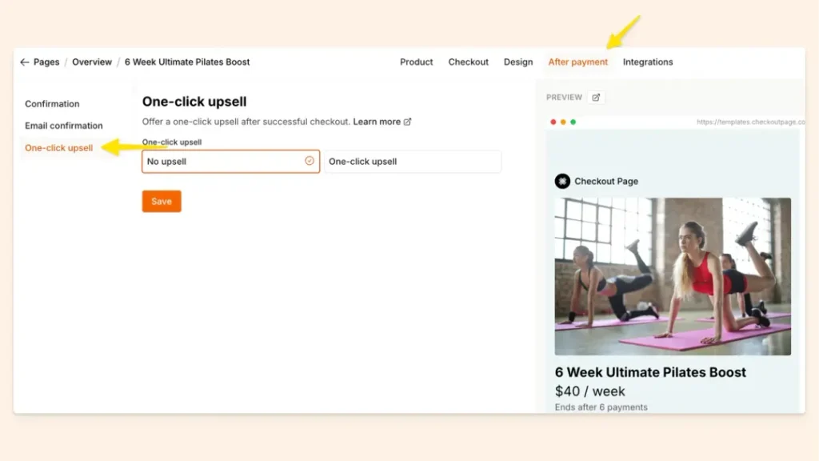Switch to the Checkout tab
This screenshot has width=819, height=461.
(468, 62)
